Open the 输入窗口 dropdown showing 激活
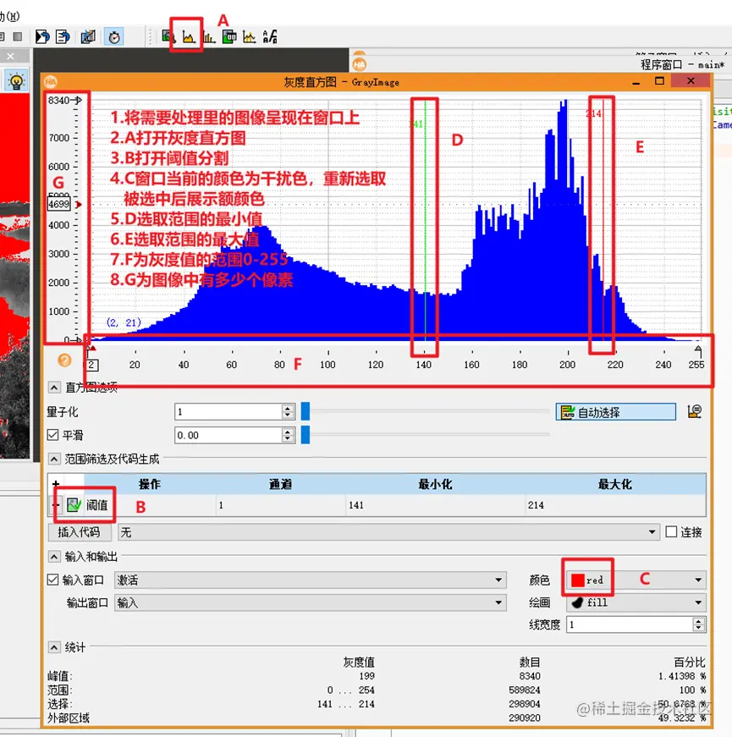This screenshot has height=737, width=732. 311,580
